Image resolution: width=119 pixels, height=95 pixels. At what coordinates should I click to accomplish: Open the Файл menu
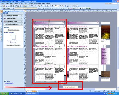coord(3,4)
